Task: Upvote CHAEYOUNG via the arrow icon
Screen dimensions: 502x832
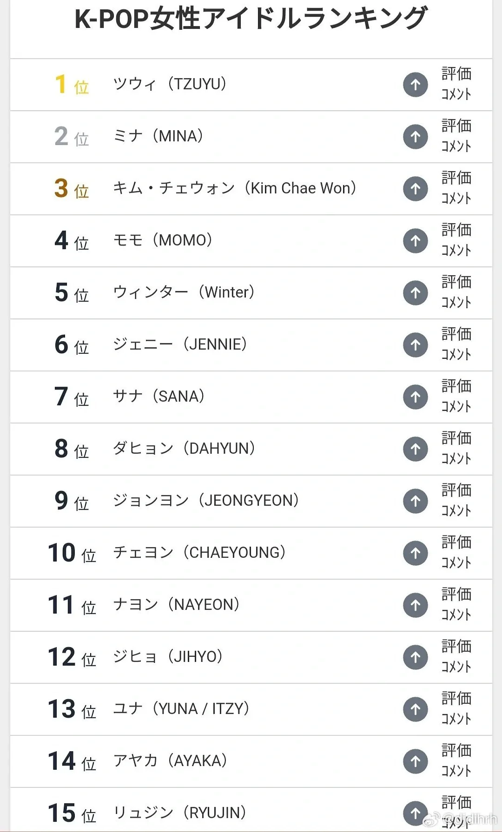Action: coord(416,553)
